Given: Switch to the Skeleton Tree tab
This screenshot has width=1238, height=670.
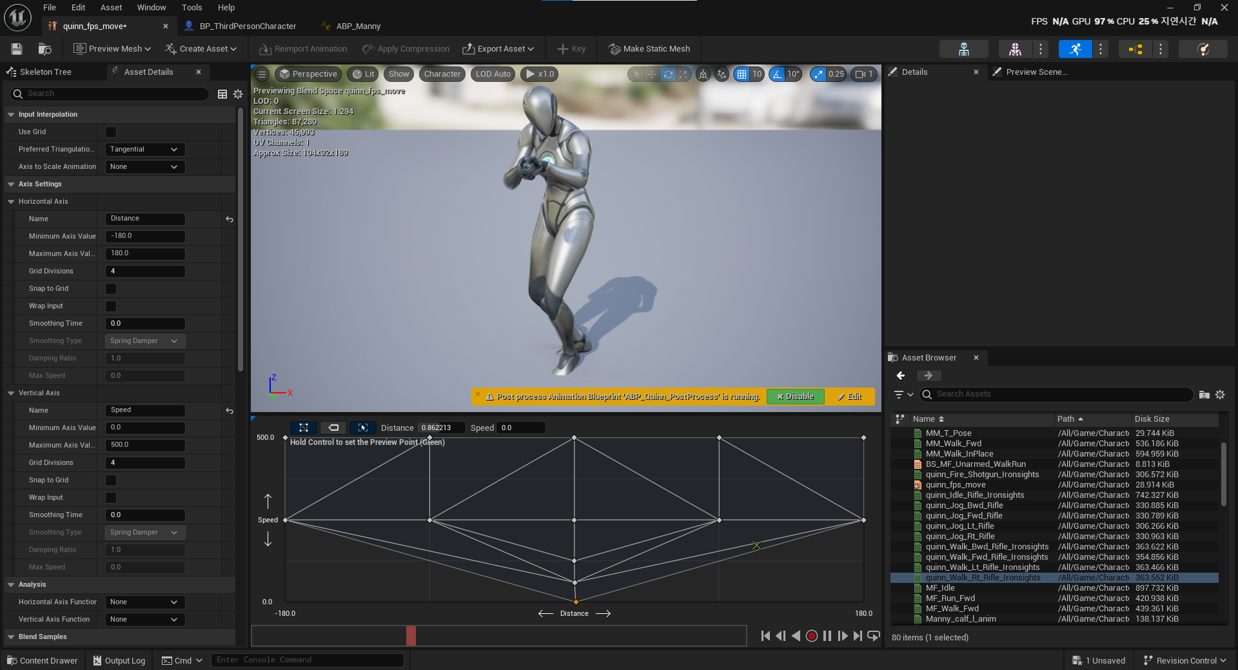Looking at the screenshot, I should (45, 72).
